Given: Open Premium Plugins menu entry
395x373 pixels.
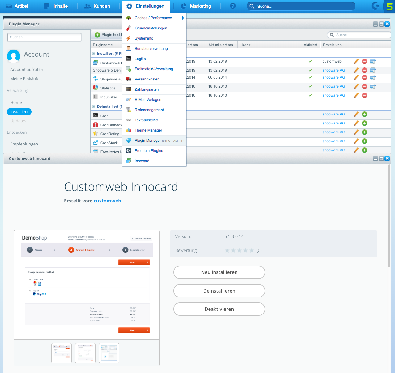Looking at the screenshot, I should pyautogui.click(x=154, y=151).
